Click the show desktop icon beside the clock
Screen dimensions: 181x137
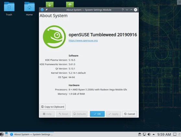click(x=175, y=134)
